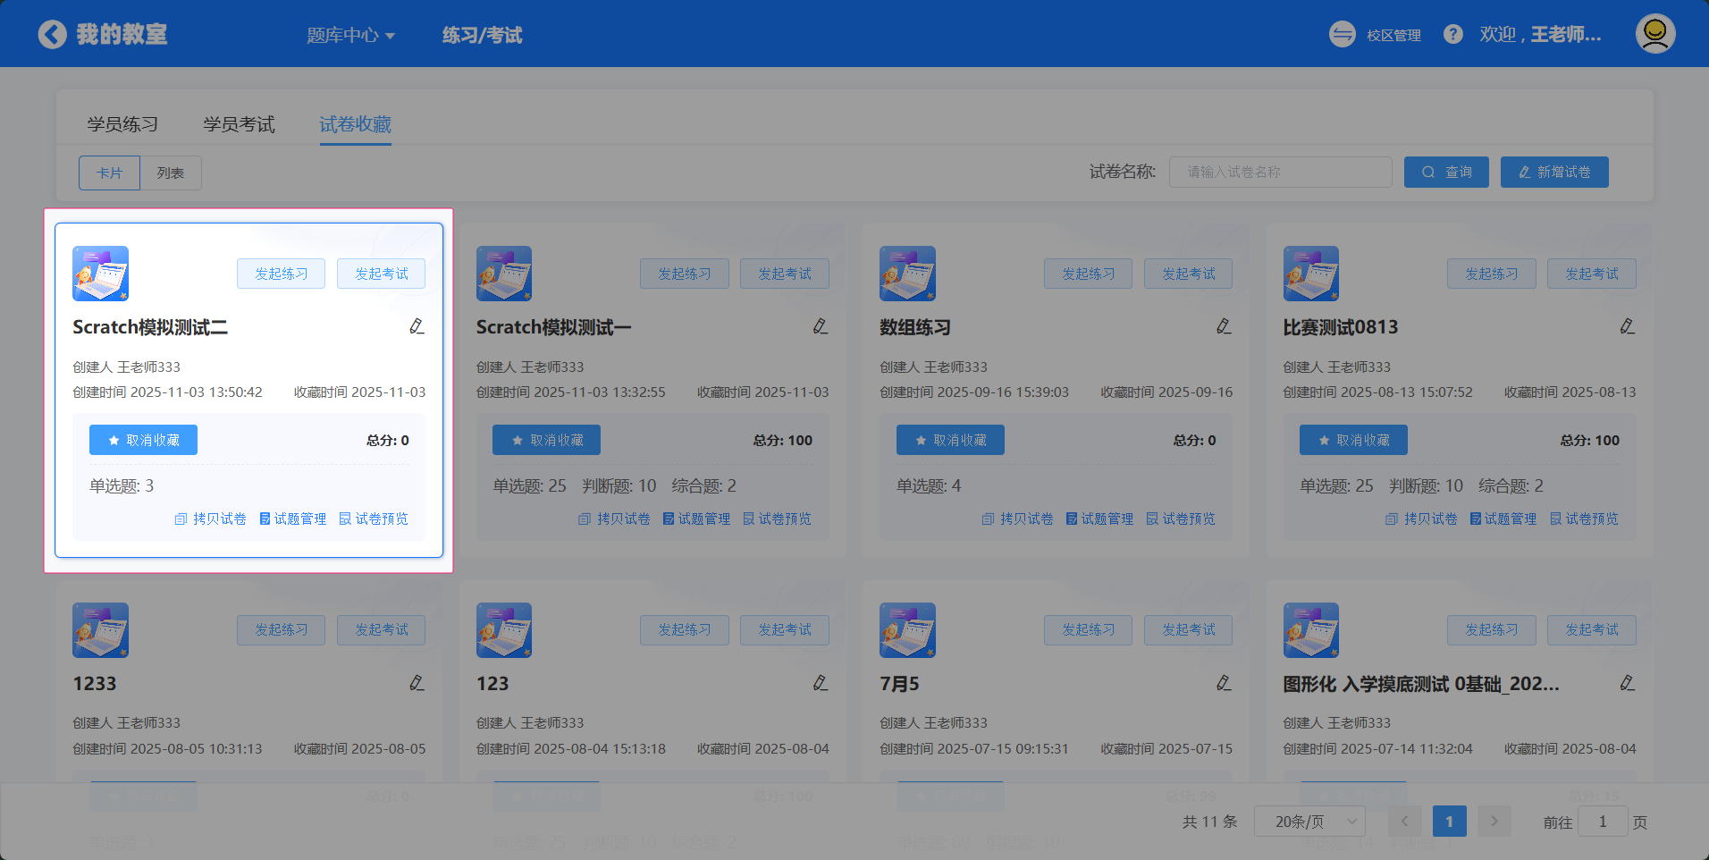Unfavorite Scratch模拟测试一 via 取消收藏
Screen dimensions: 1709x860
point(546,440)
